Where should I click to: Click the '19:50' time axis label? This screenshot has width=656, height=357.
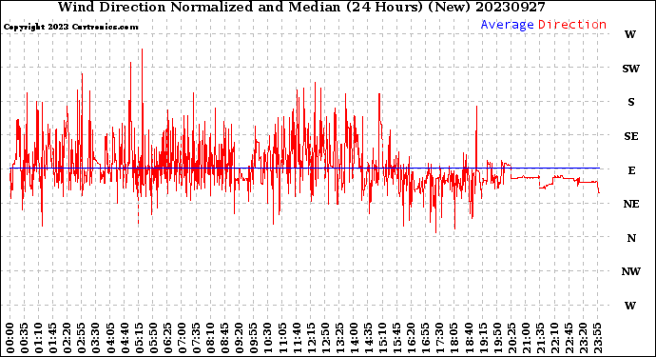tap(496, 338)
